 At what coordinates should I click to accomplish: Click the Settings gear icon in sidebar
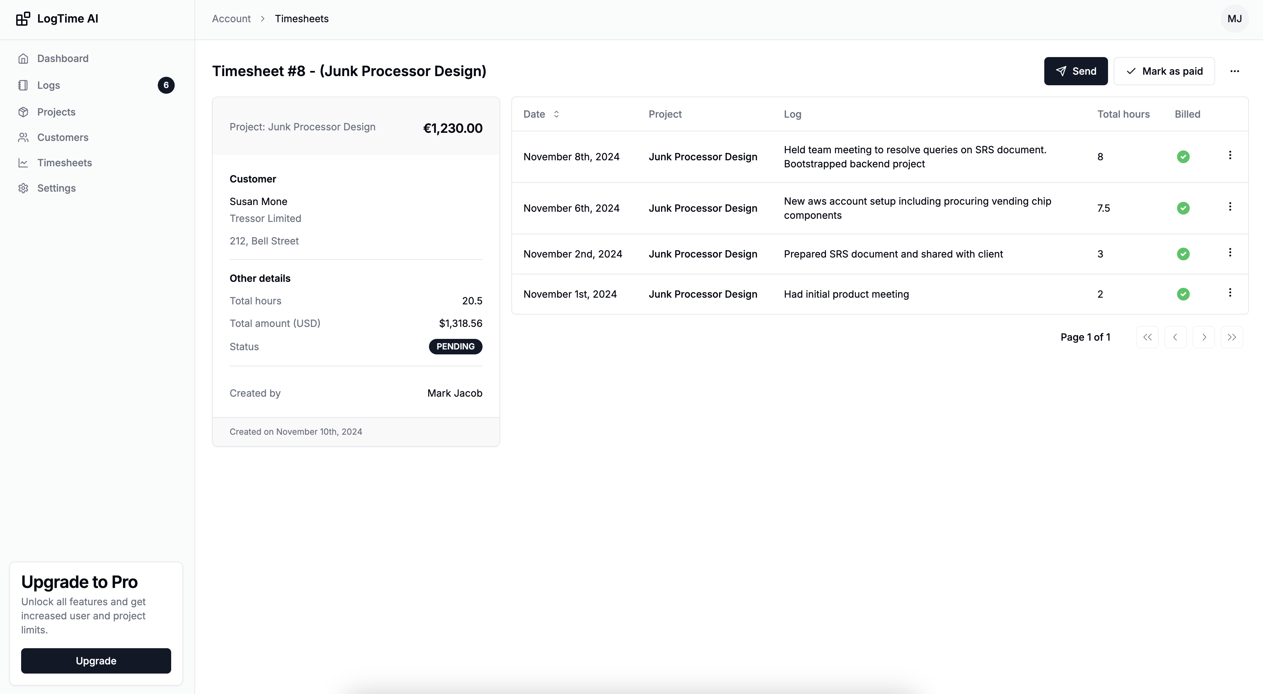coord(23,188)
